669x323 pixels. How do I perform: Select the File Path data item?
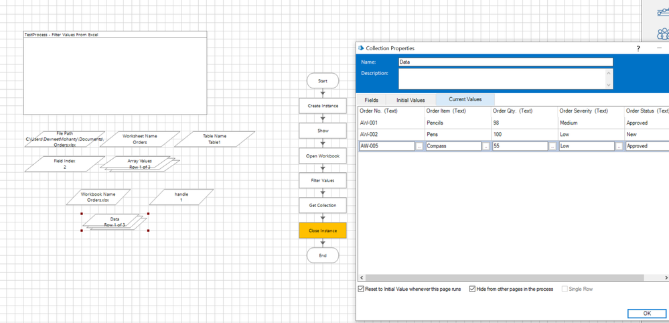65,139
